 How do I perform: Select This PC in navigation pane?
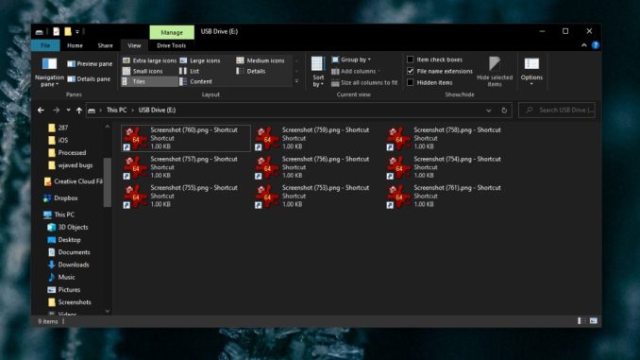point(59,214)
